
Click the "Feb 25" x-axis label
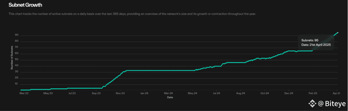point(313,93)
